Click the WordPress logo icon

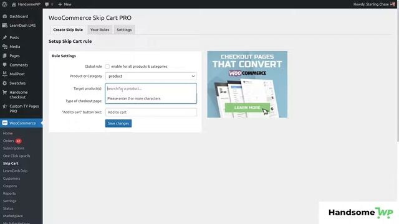[4, 4]
